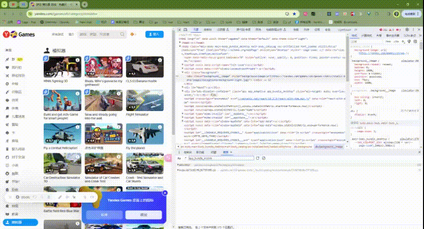Toggle the :hov element state panel
Viewport: 424px width, 229px height.
click(x=388, y=42)
